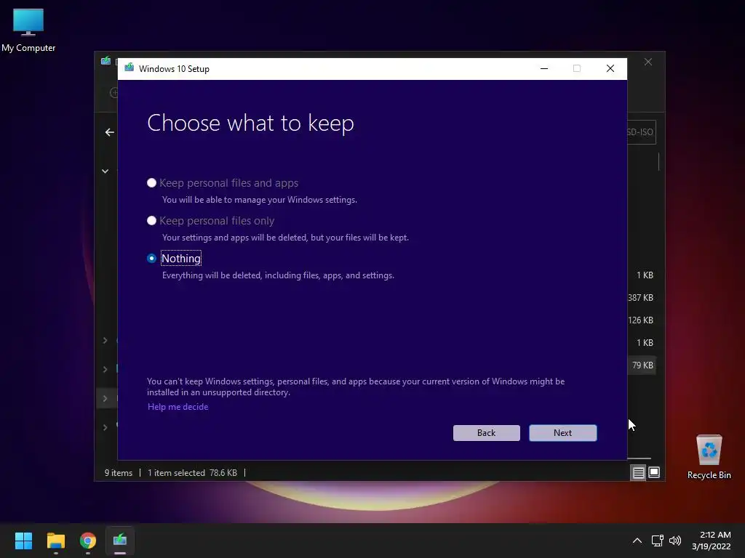Switch Explorer to large thumbnails view icon
Image resolution: width=745 pixels, height=558 pixels.
click(654, 472)
